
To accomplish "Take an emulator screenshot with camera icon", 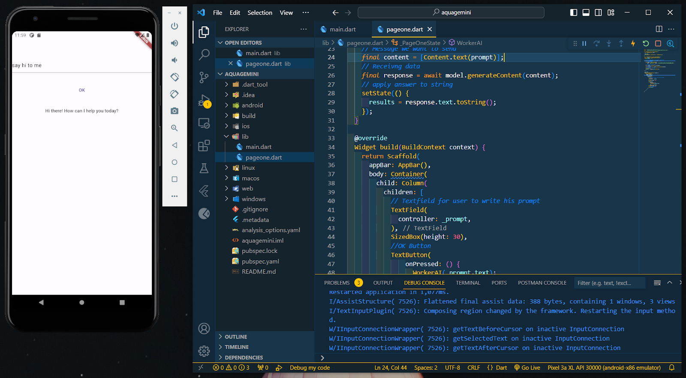I will pyautogui.click(x=175, y=111).
